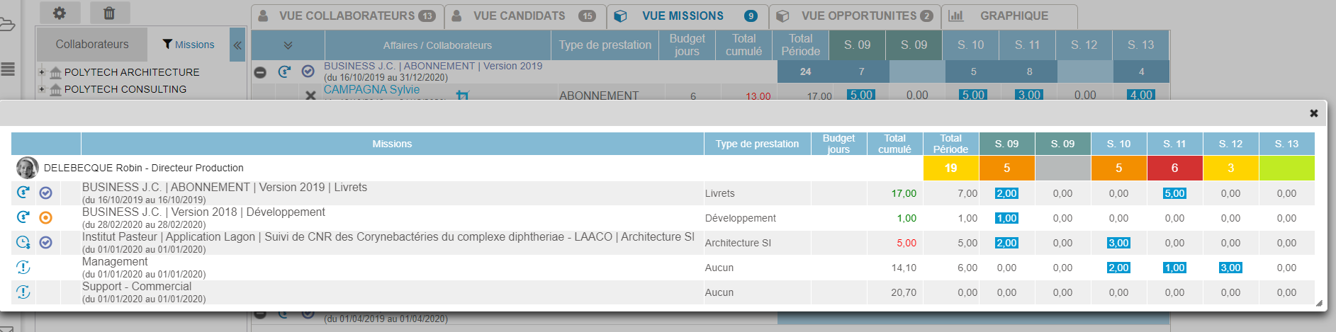Screen dimensions: 1336x332
Task: Click the trash delete icon
Action: point(109,13)
